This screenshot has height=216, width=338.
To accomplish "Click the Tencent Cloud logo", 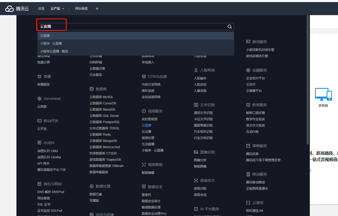I will point(17,9).
